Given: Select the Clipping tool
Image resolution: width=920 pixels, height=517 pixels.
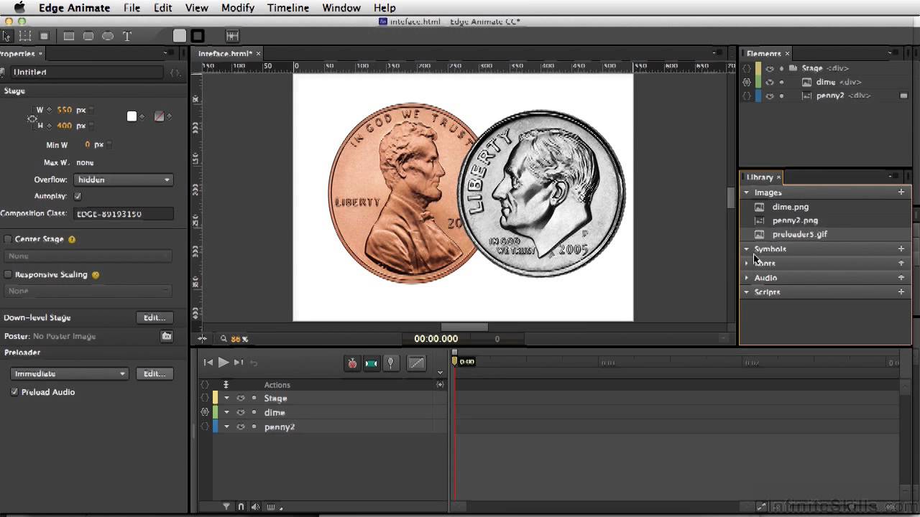Looking at the screenshot, I should tap(44, 36).
